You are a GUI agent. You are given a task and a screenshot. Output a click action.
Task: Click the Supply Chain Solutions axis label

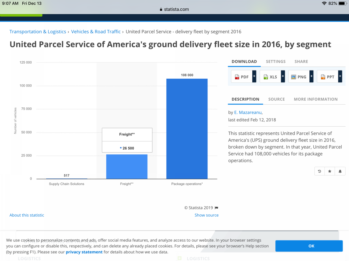(x=67, y=184)
